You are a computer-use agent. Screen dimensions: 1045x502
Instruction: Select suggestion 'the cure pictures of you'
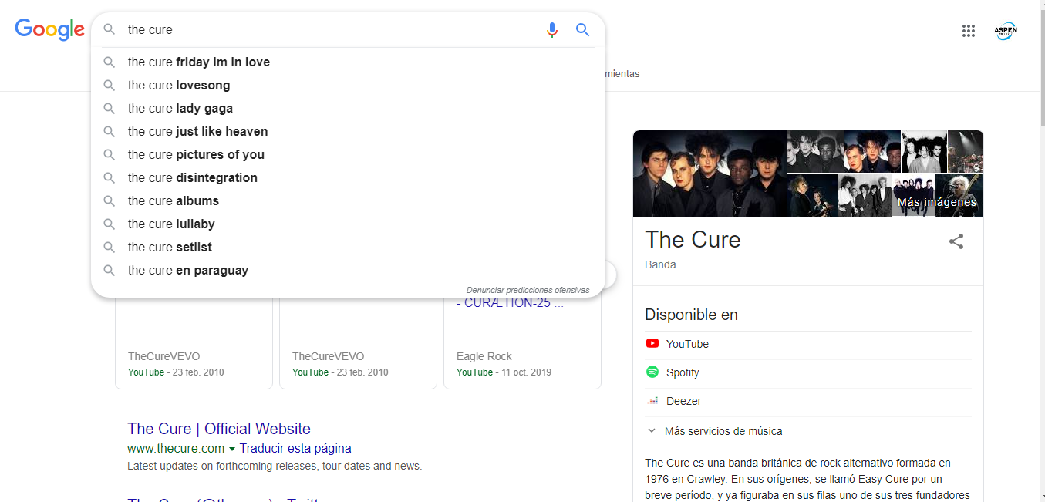[x=348, y=154]
